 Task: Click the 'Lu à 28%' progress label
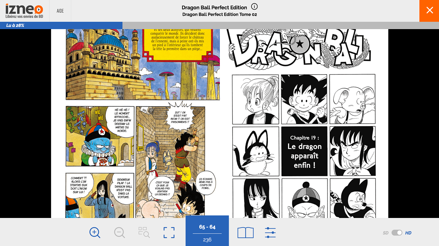(15, 25)
